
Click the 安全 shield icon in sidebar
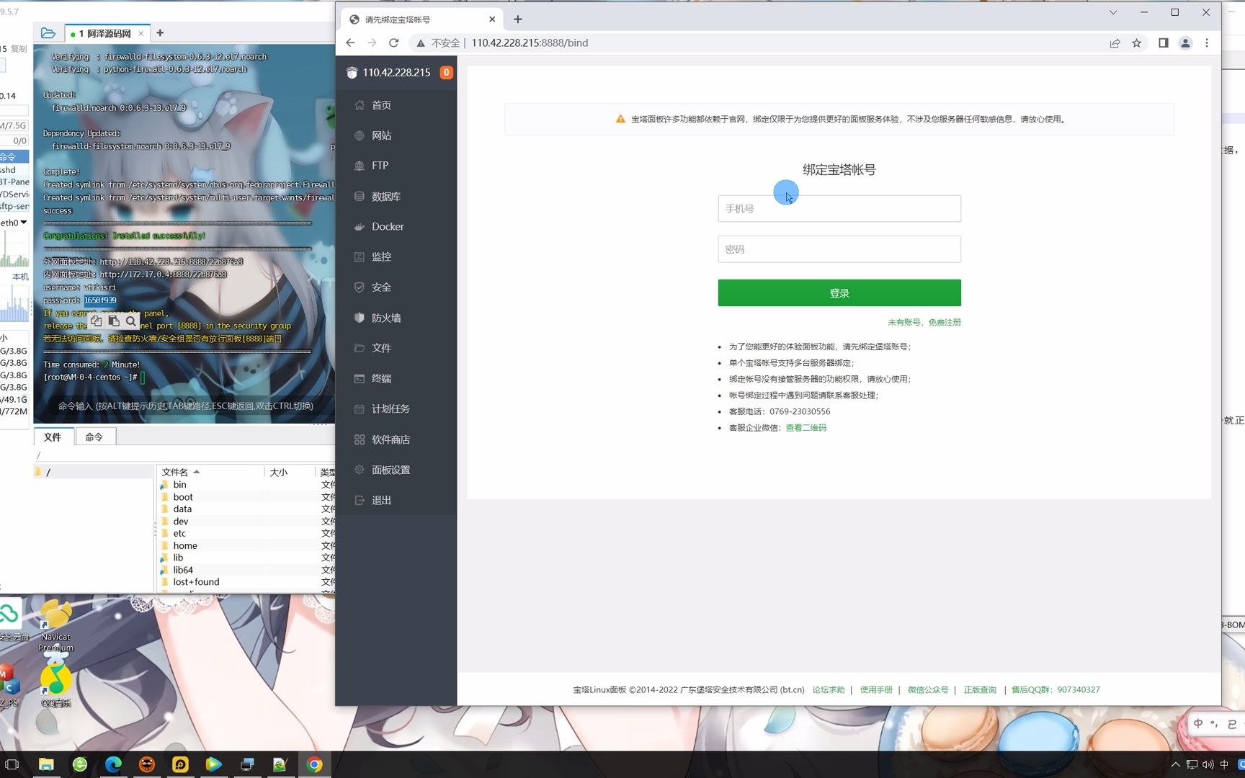click(360, 287)
